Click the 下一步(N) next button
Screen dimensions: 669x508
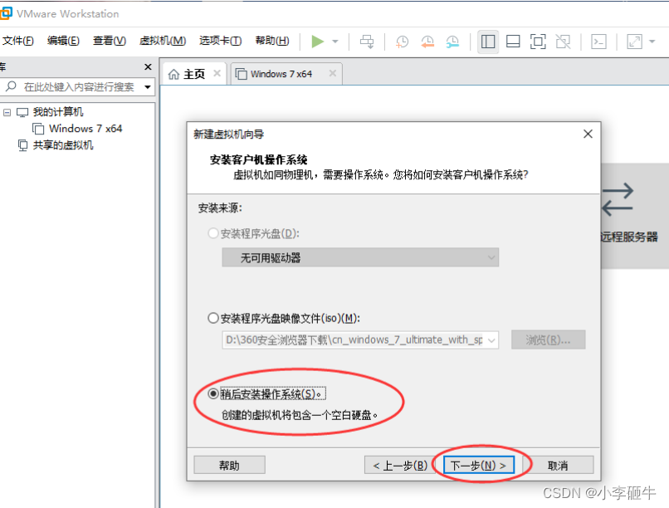(479, 465)
